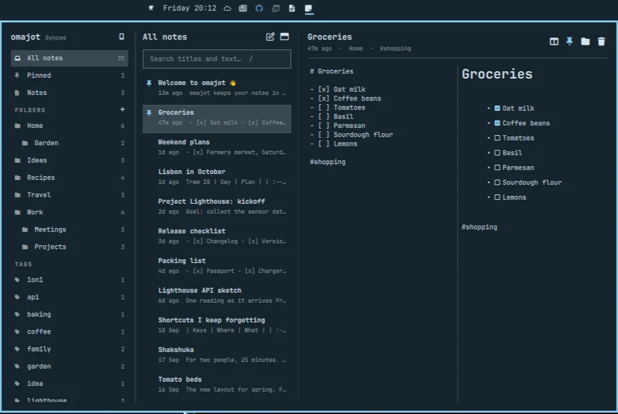
Task: Uncheck the Oat milk checkbox in preview
Action: click(x=497, y=108)
